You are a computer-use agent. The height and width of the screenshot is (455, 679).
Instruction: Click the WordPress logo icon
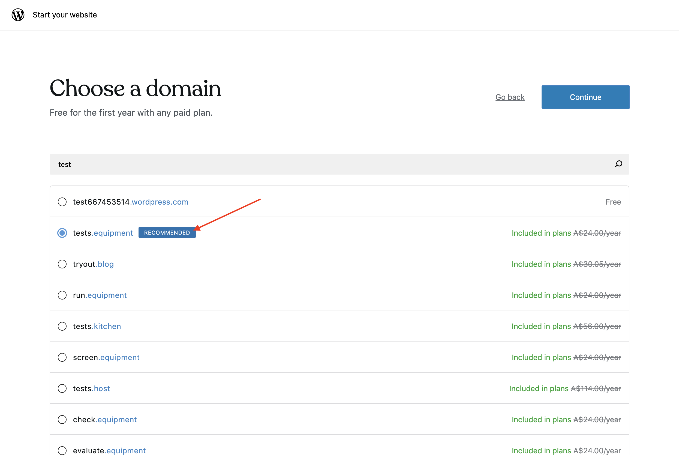coord(18,15)
